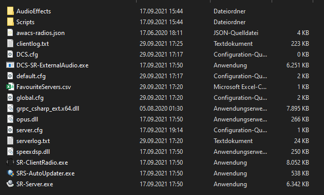Select the clientlog.txt file name

click(33, 44)
